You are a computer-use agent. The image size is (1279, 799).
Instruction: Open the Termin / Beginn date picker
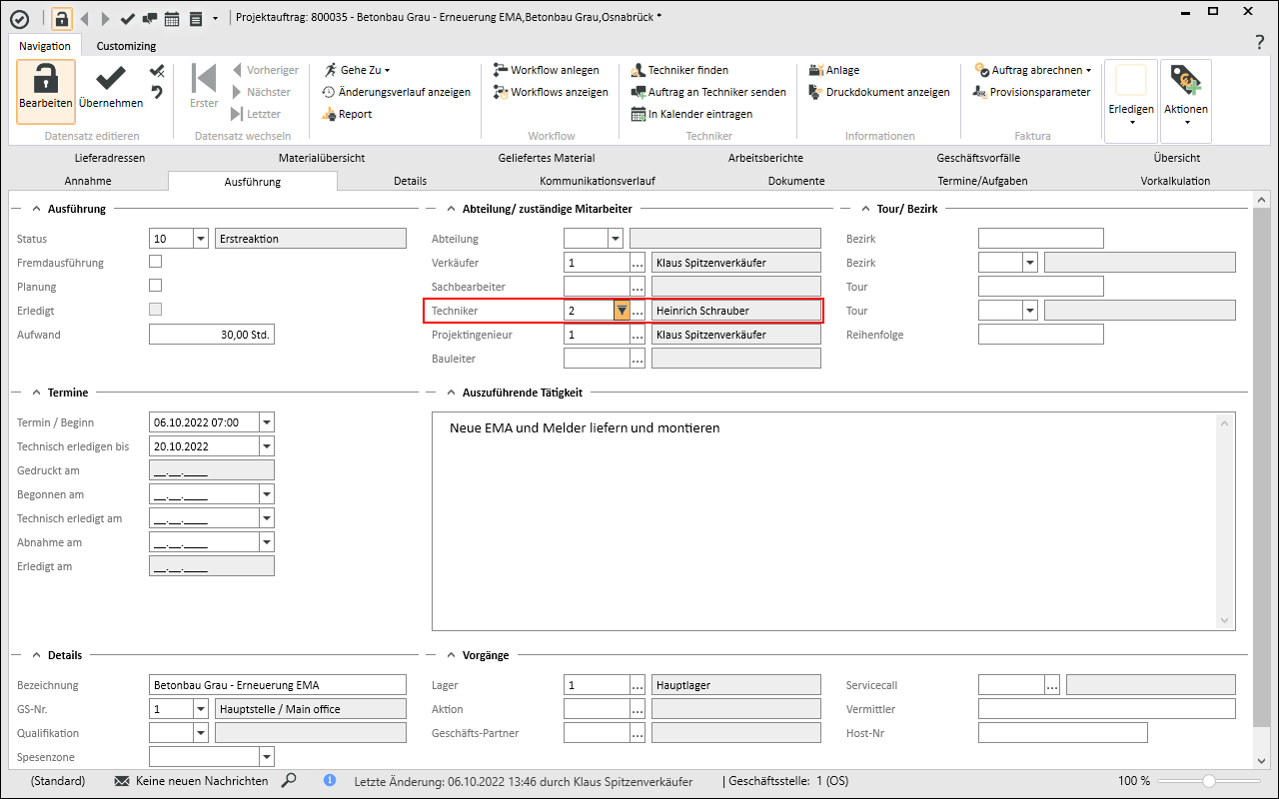pos(266,422)
